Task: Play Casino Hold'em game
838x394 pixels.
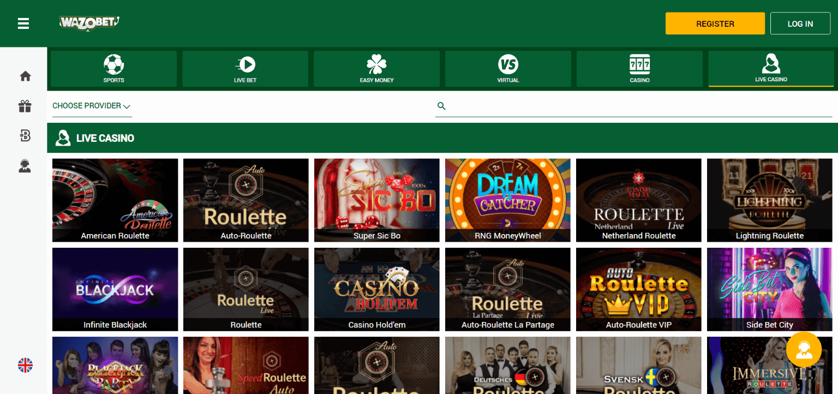Action: 377,289
